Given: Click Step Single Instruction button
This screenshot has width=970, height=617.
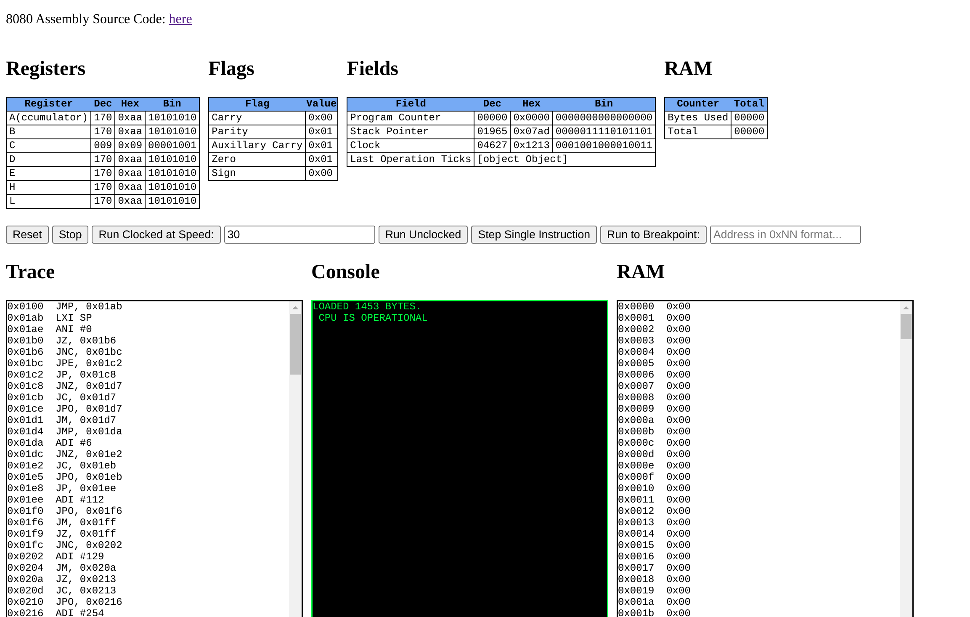Looking at the screenshot, I should coord(534,234).
